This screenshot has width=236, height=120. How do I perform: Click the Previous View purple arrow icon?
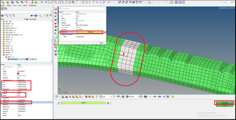pyautogui.click(x=46, y=2)
